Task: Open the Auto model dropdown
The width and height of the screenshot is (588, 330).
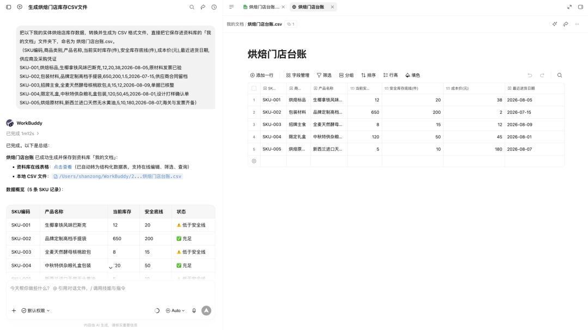Action: [x=175, y=310]
